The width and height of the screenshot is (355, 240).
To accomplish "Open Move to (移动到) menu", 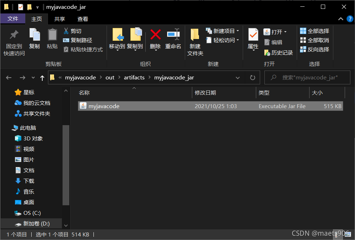I will pyautogui.click(x=117, y=39).
